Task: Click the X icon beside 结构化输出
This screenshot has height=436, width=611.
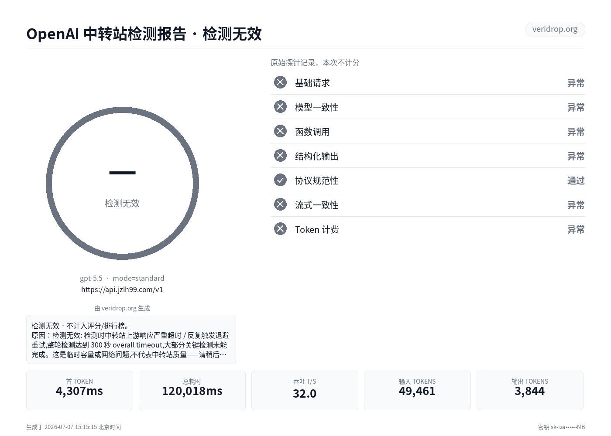Action: coord(280,156)
